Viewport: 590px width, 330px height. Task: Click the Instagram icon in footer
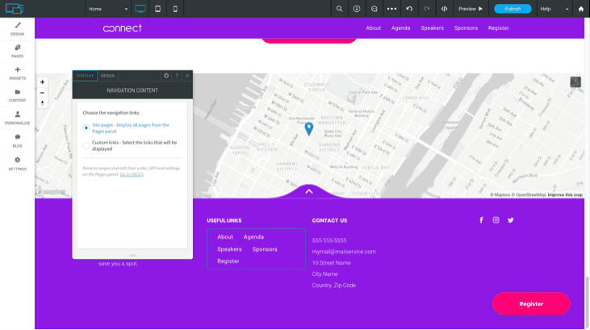click(496, 220)
